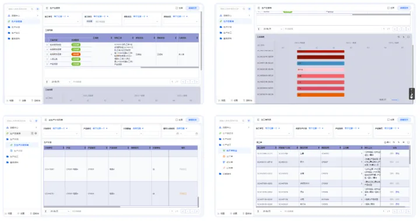Viewport: 420px width, 221px height.
Task: Click the light pink Gantt bar in top-right panel
Action: click(320, 69)
